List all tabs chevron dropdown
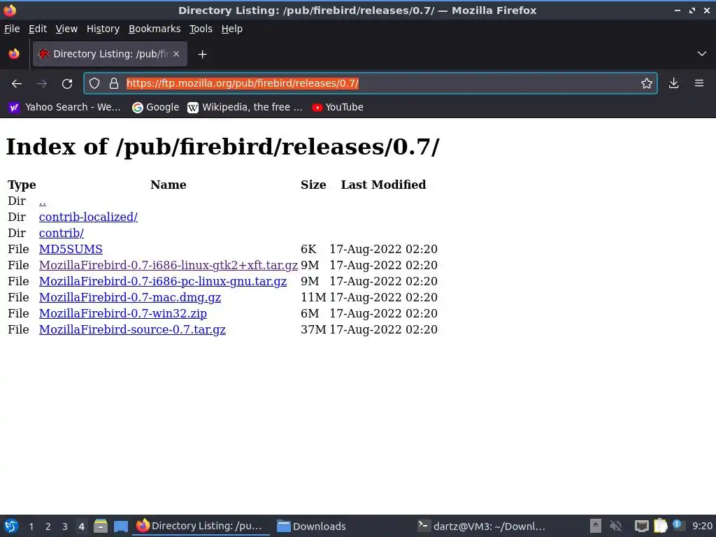The width and height of the screenshot is (716, 537). (702, 54)
